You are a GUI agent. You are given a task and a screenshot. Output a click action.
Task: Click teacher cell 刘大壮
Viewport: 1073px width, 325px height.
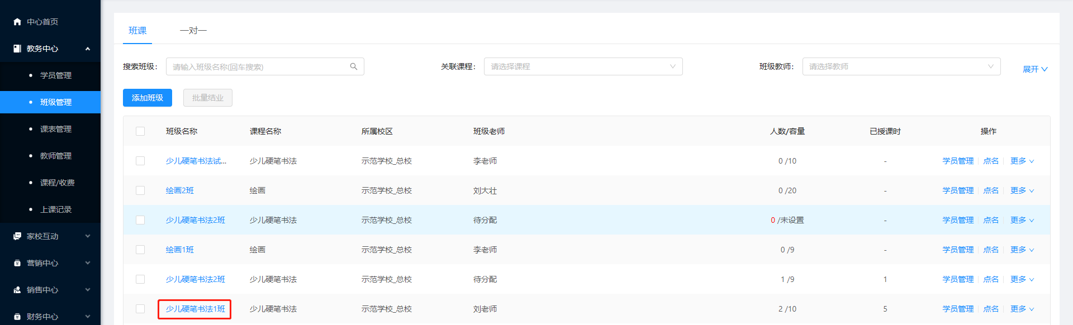click(x=485, y=190)
